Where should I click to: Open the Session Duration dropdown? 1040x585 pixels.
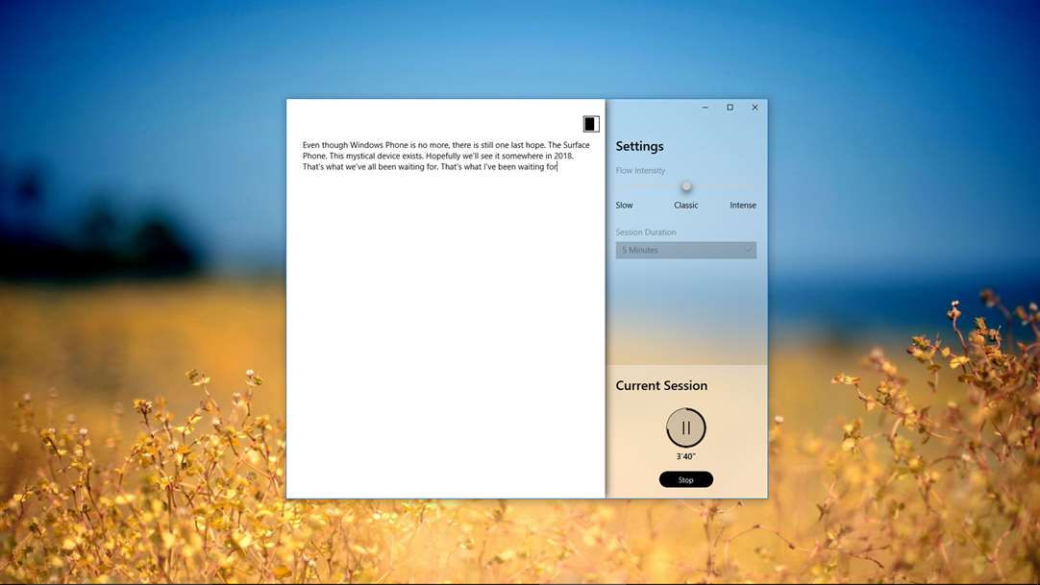point(685,251)
